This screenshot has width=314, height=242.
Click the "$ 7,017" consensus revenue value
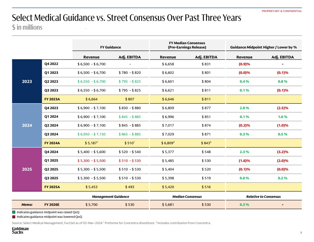click(x=168, y=125)
